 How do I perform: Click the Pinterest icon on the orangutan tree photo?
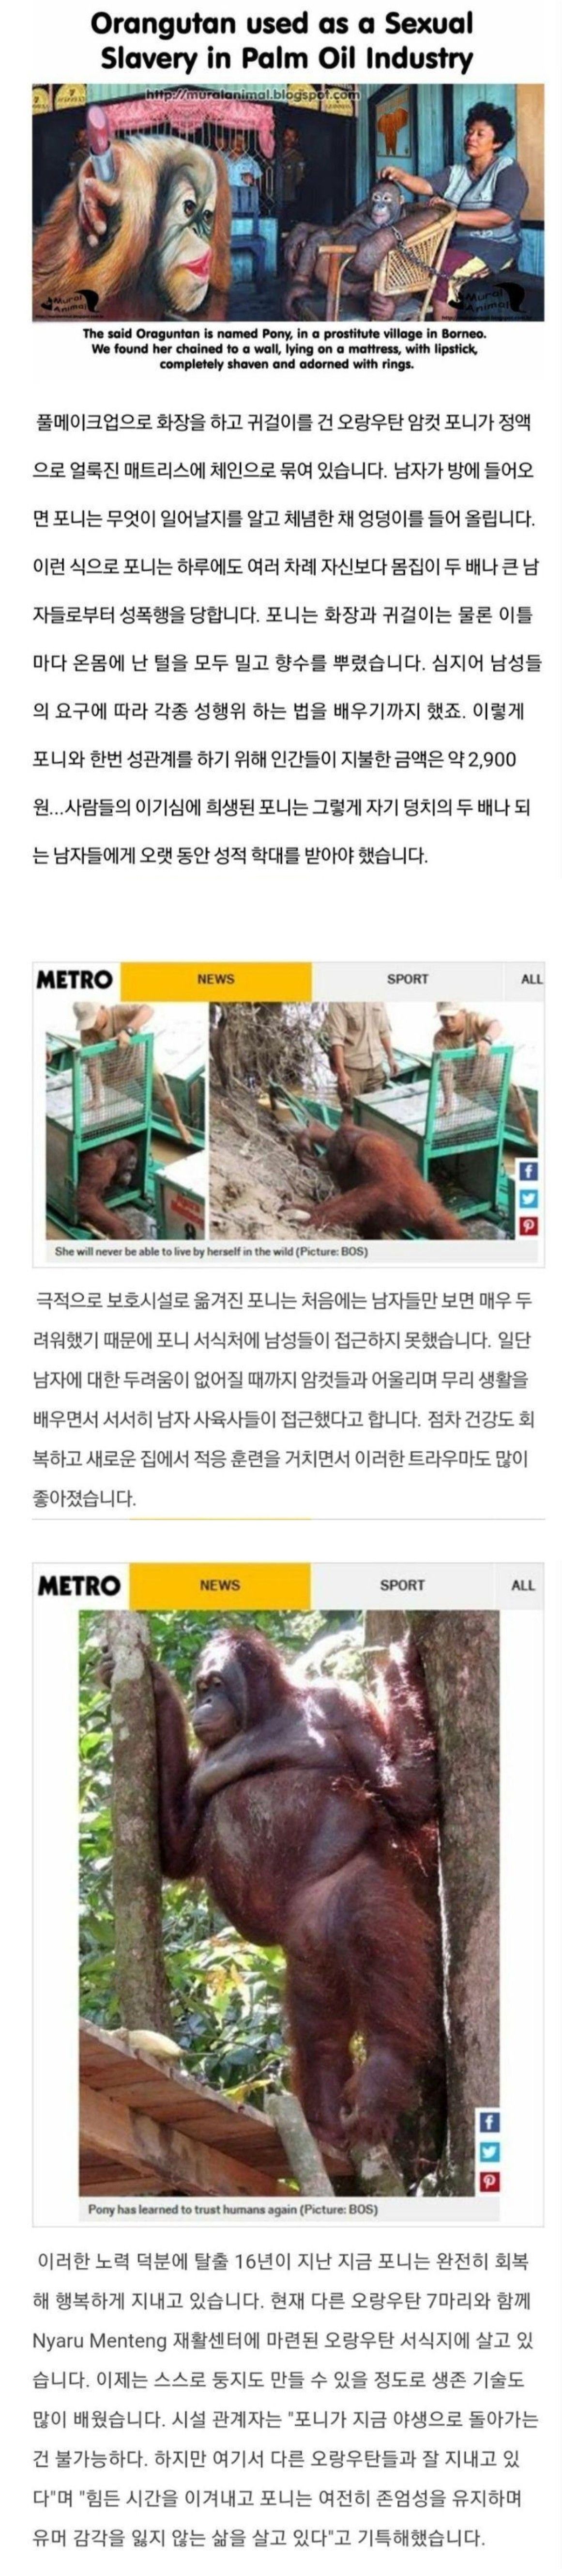[x=489, y=2181]
